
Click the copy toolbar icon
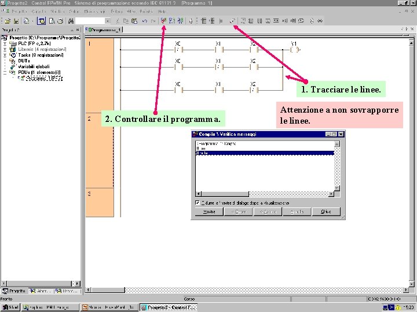click(126, 21)
